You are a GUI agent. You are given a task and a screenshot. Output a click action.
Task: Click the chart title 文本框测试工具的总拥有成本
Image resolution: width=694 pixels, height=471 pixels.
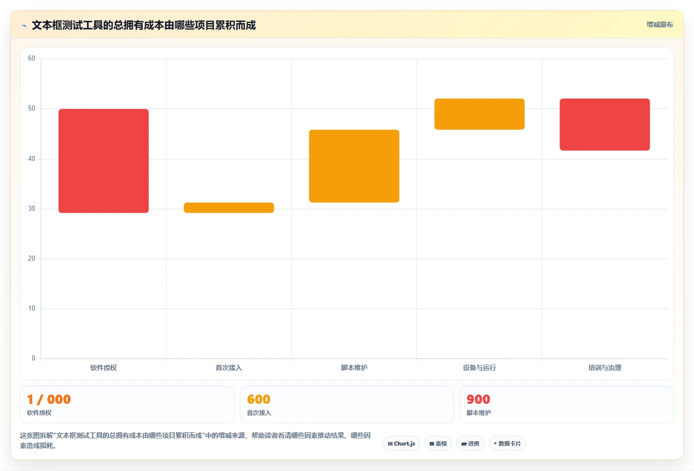coord(144,25)
